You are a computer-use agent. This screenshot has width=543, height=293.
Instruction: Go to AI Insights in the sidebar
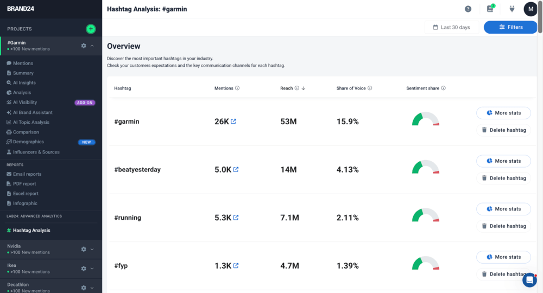point(24,83)
